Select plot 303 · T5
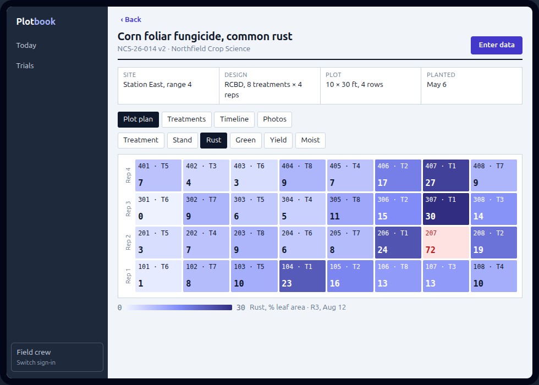539x385 pixels. (254, 209)
